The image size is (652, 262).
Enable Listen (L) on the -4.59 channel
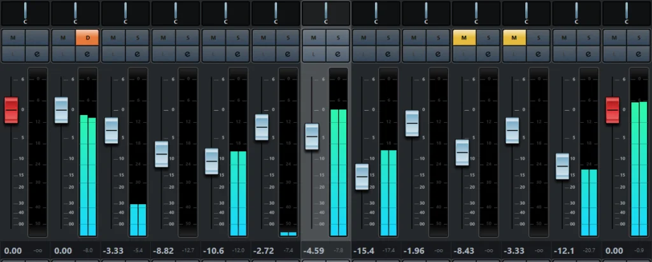point(313,54)
